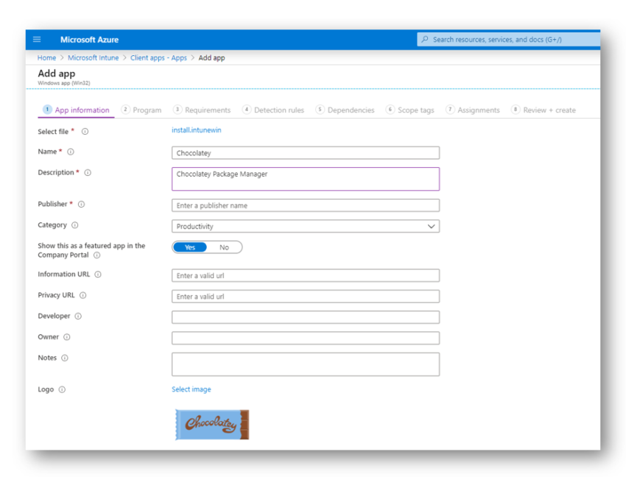Viewport: 626px width, 477px height.
Task: Click info icon beside Category label
Action: tap(75, 225)
